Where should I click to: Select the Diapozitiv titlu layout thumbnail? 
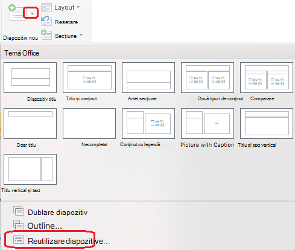(x=30, y=77)
